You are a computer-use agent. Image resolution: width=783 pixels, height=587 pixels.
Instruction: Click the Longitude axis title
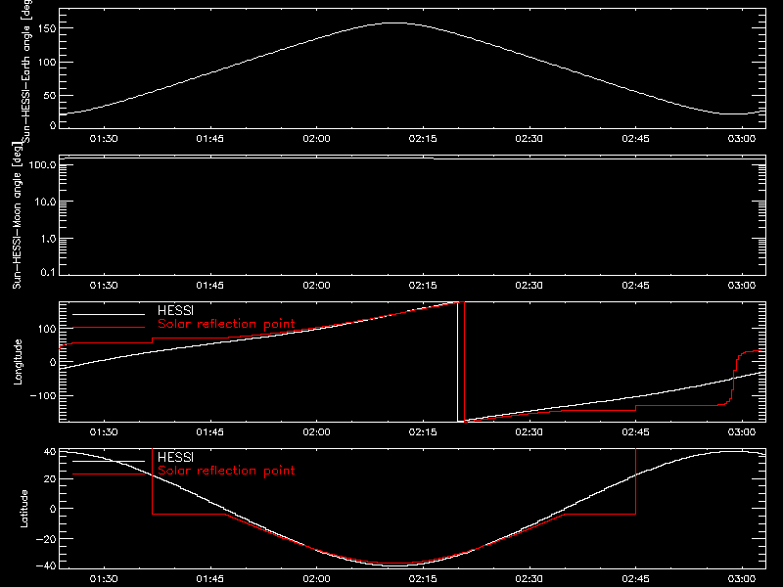18,362
